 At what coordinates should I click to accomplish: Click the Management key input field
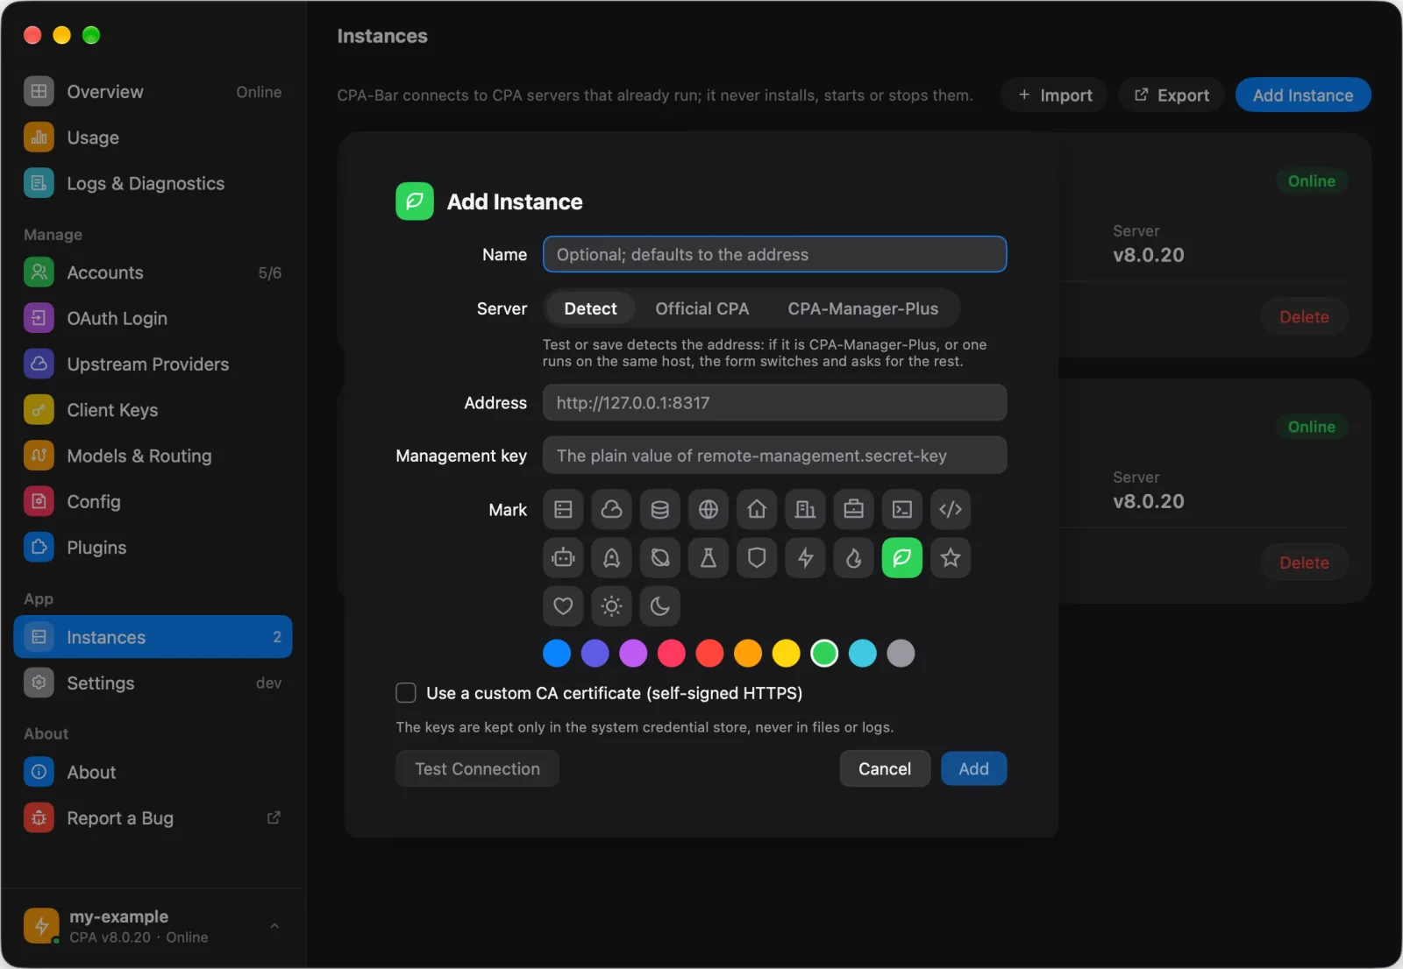[x=774, y=456]
